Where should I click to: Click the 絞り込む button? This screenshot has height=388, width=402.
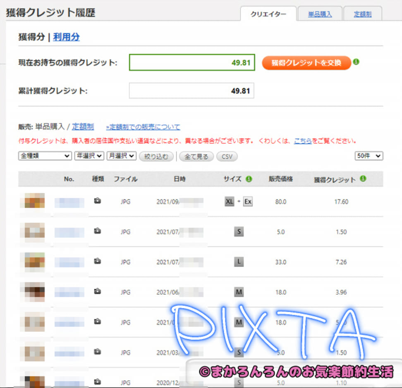coord(156,156)
